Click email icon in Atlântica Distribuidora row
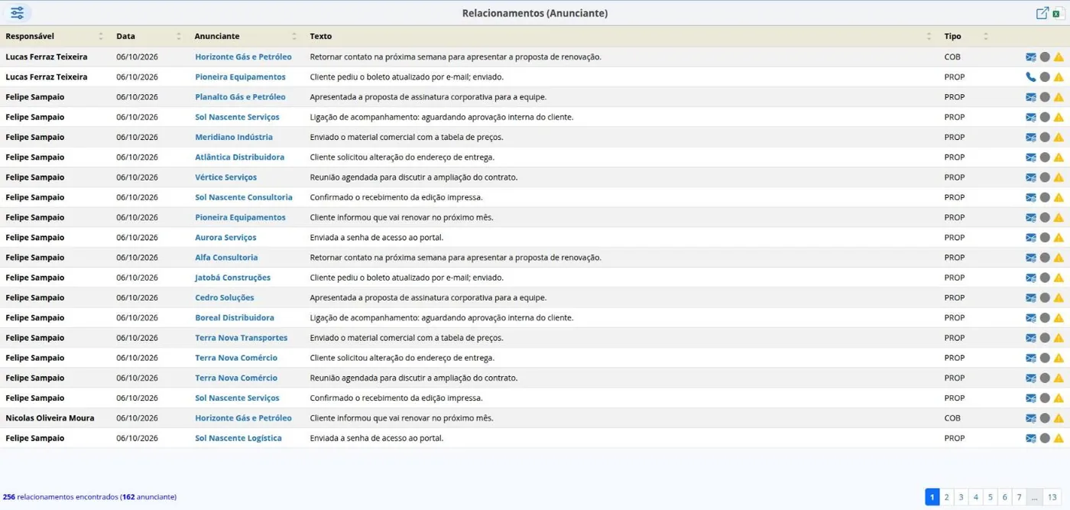The height and width of the screenshot is (510, 1070). click(1031, 158)
